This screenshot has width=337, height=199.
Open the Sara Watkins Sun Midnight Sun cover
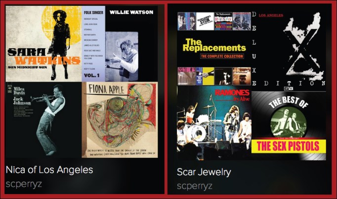pyautogui.click(x=43, y=44)
